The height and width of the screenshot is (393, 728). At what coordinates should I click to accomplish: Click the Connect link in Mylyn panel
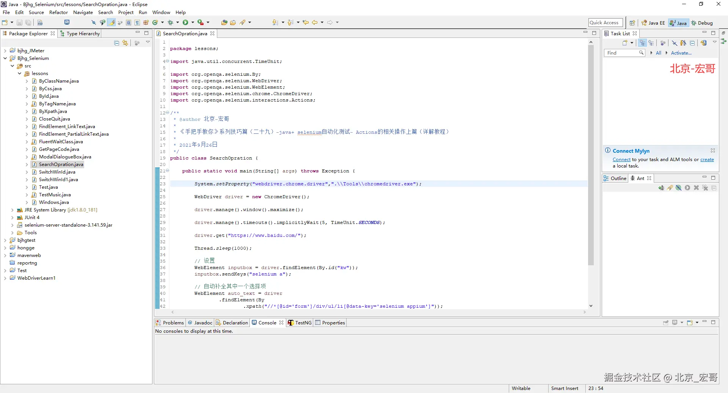pos(621,160)
